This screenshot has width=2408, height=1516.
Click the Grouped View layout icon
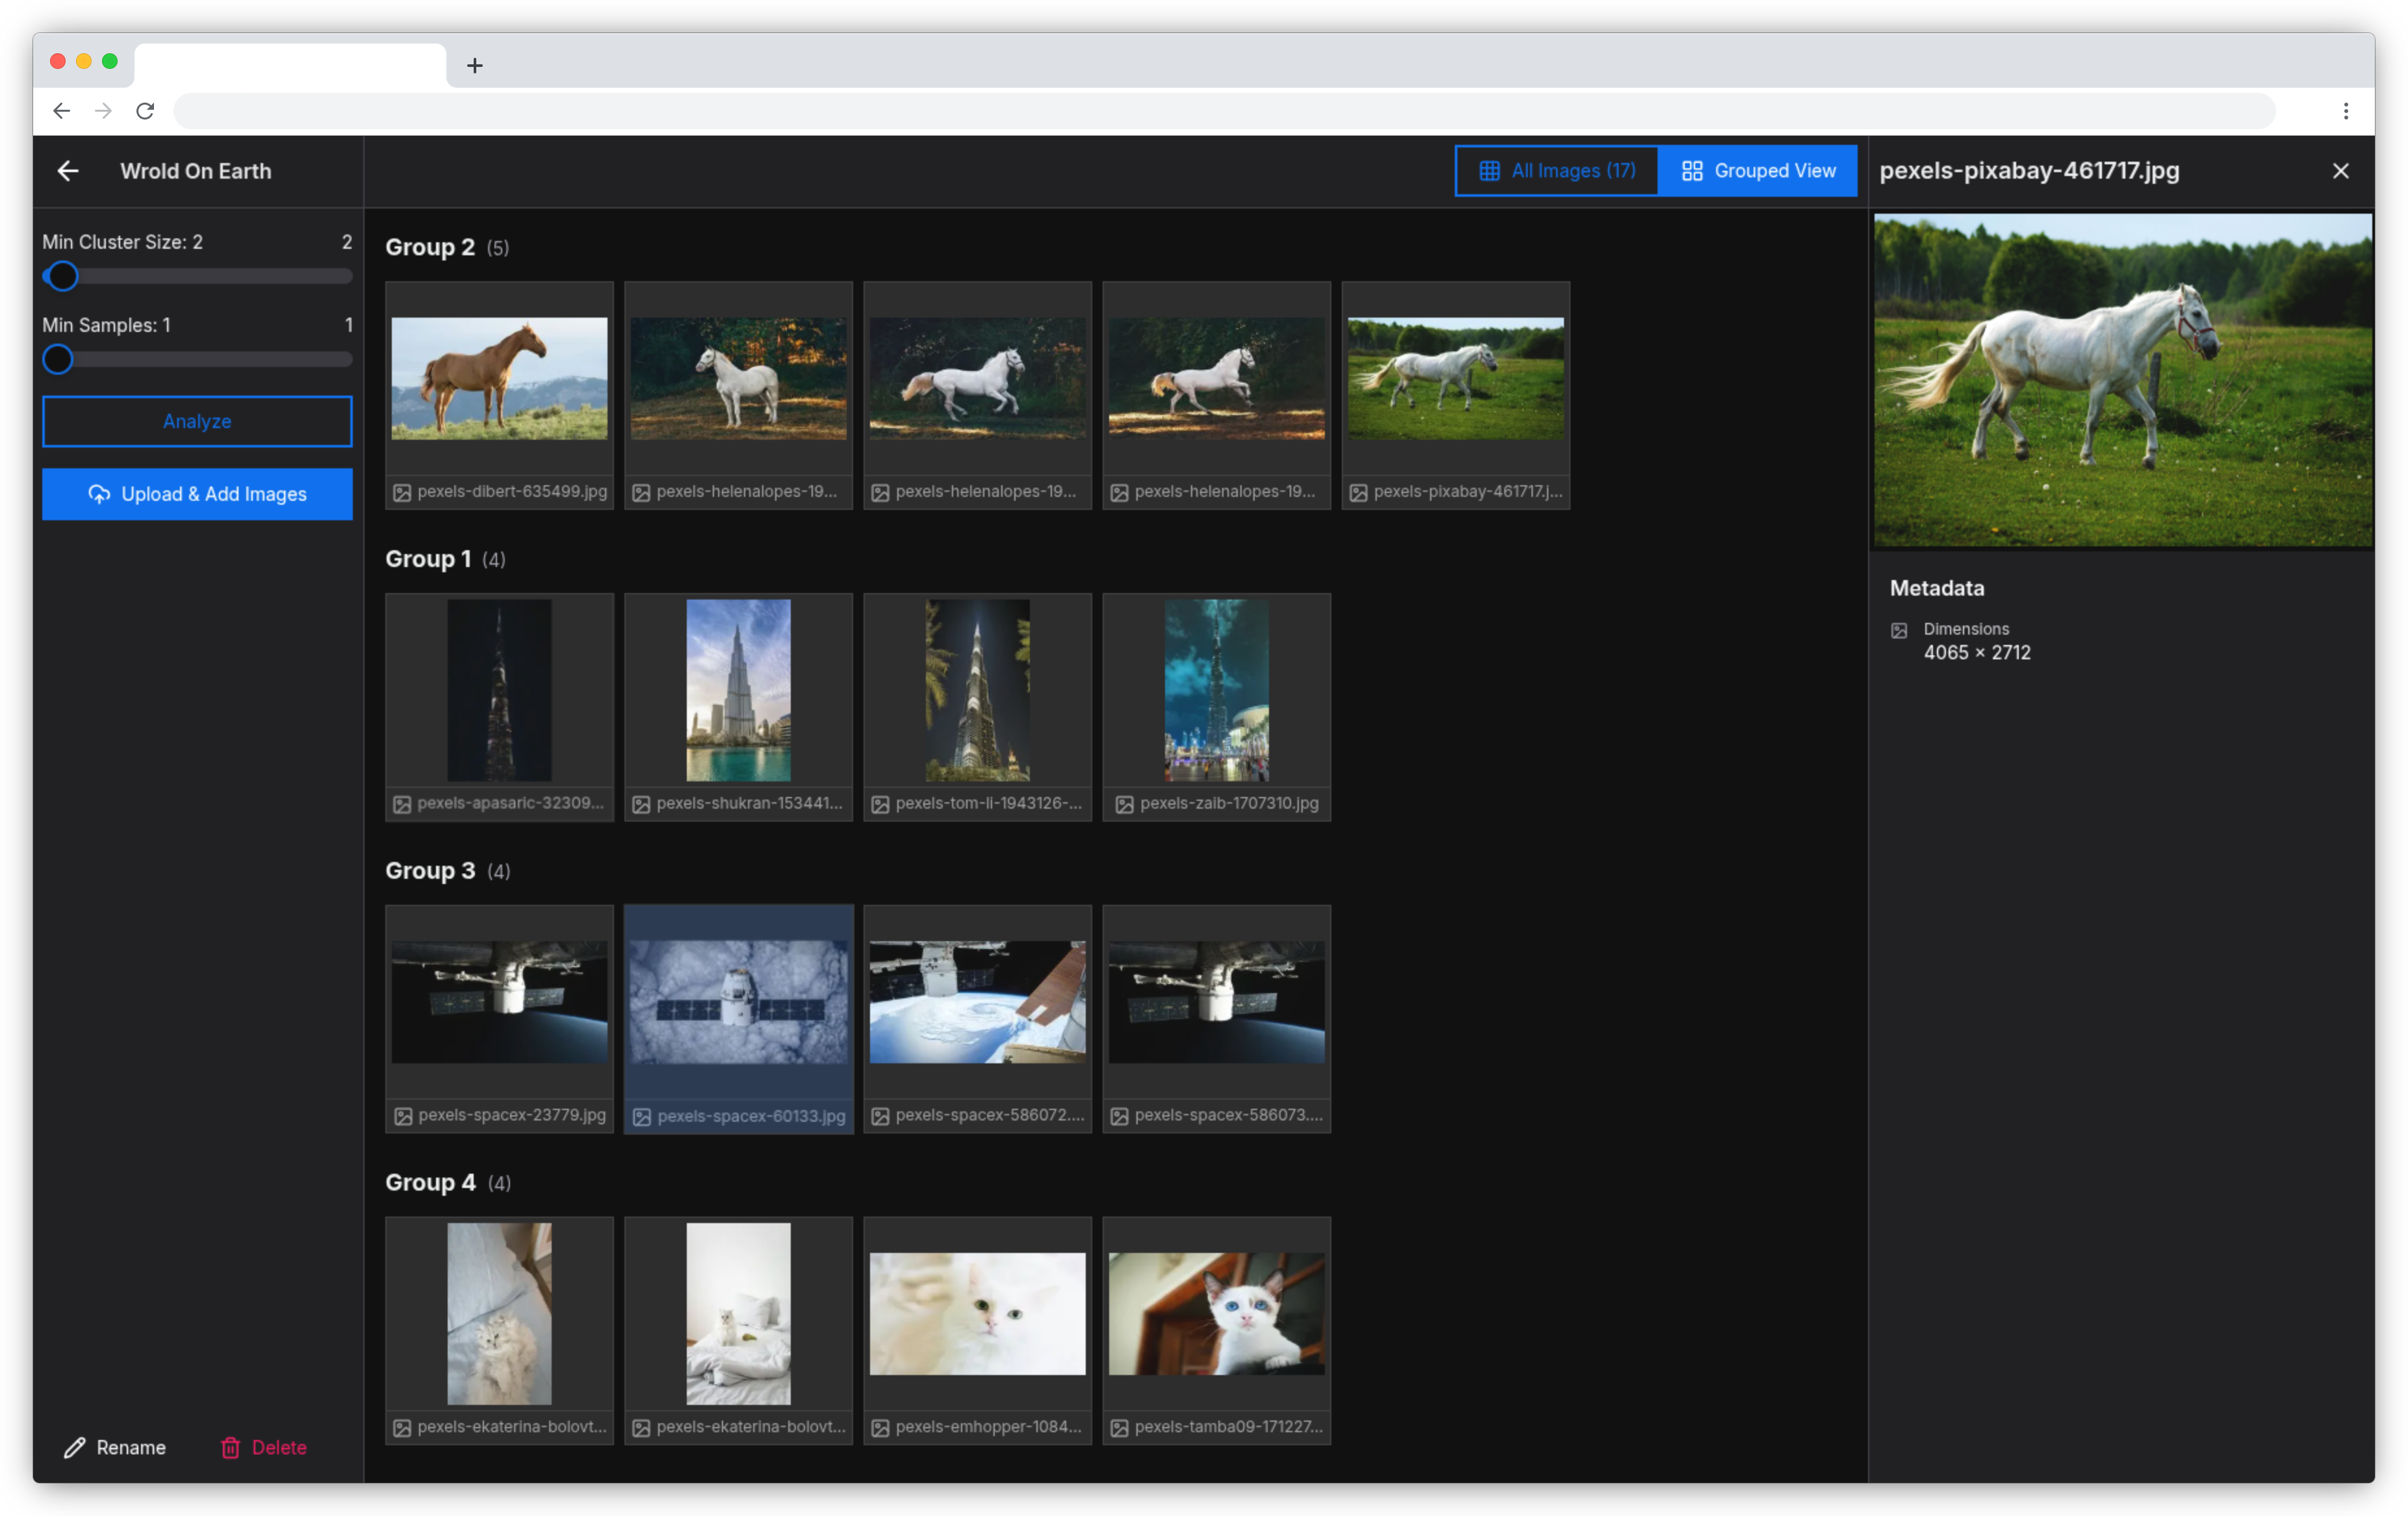tap(1692, 170)
